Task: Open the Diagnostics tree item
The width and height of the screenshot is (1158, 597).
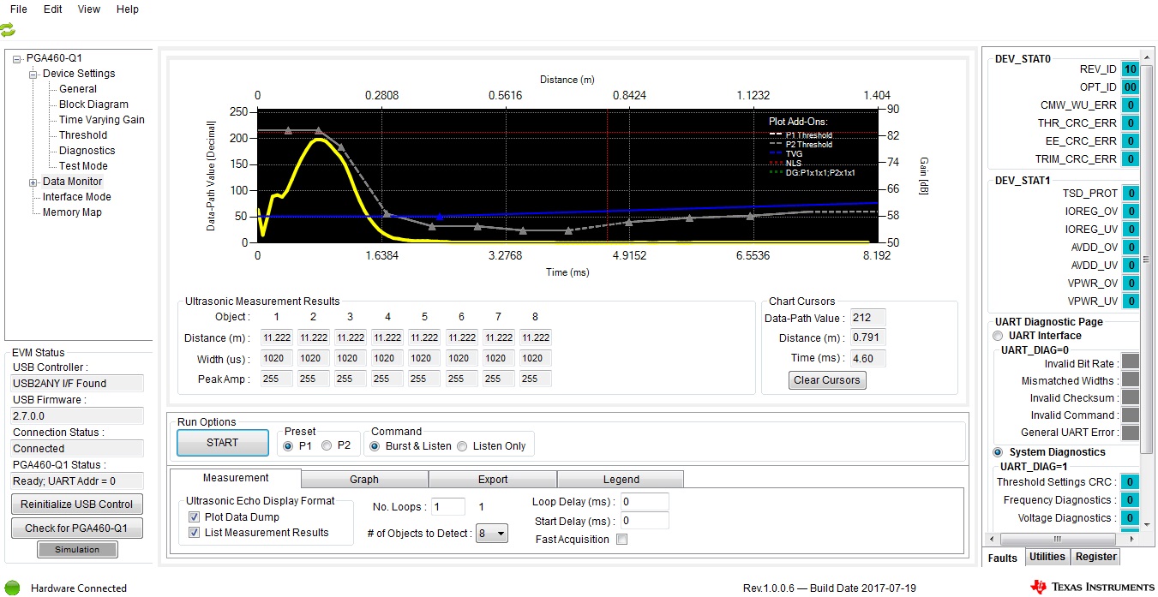Action: [87, 151]
